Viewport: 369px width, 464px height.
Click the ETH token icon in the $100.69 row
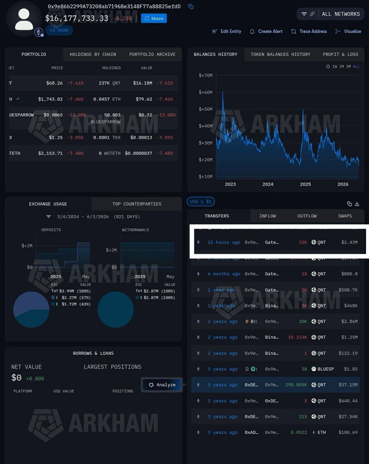coord(314,432)
